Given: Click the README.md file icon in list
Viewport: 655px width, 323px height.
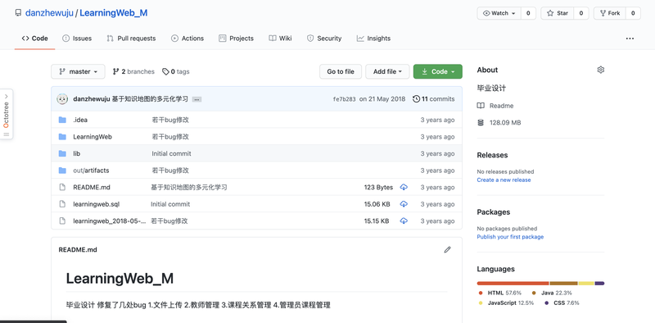Looking at the screenshot, I should click(63, 188).
